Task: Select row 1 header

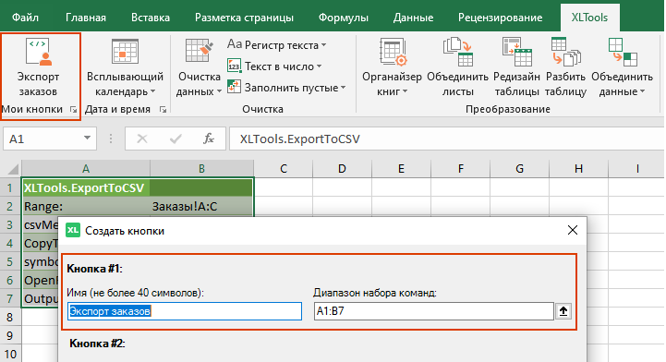Action: tap(10, 187)
